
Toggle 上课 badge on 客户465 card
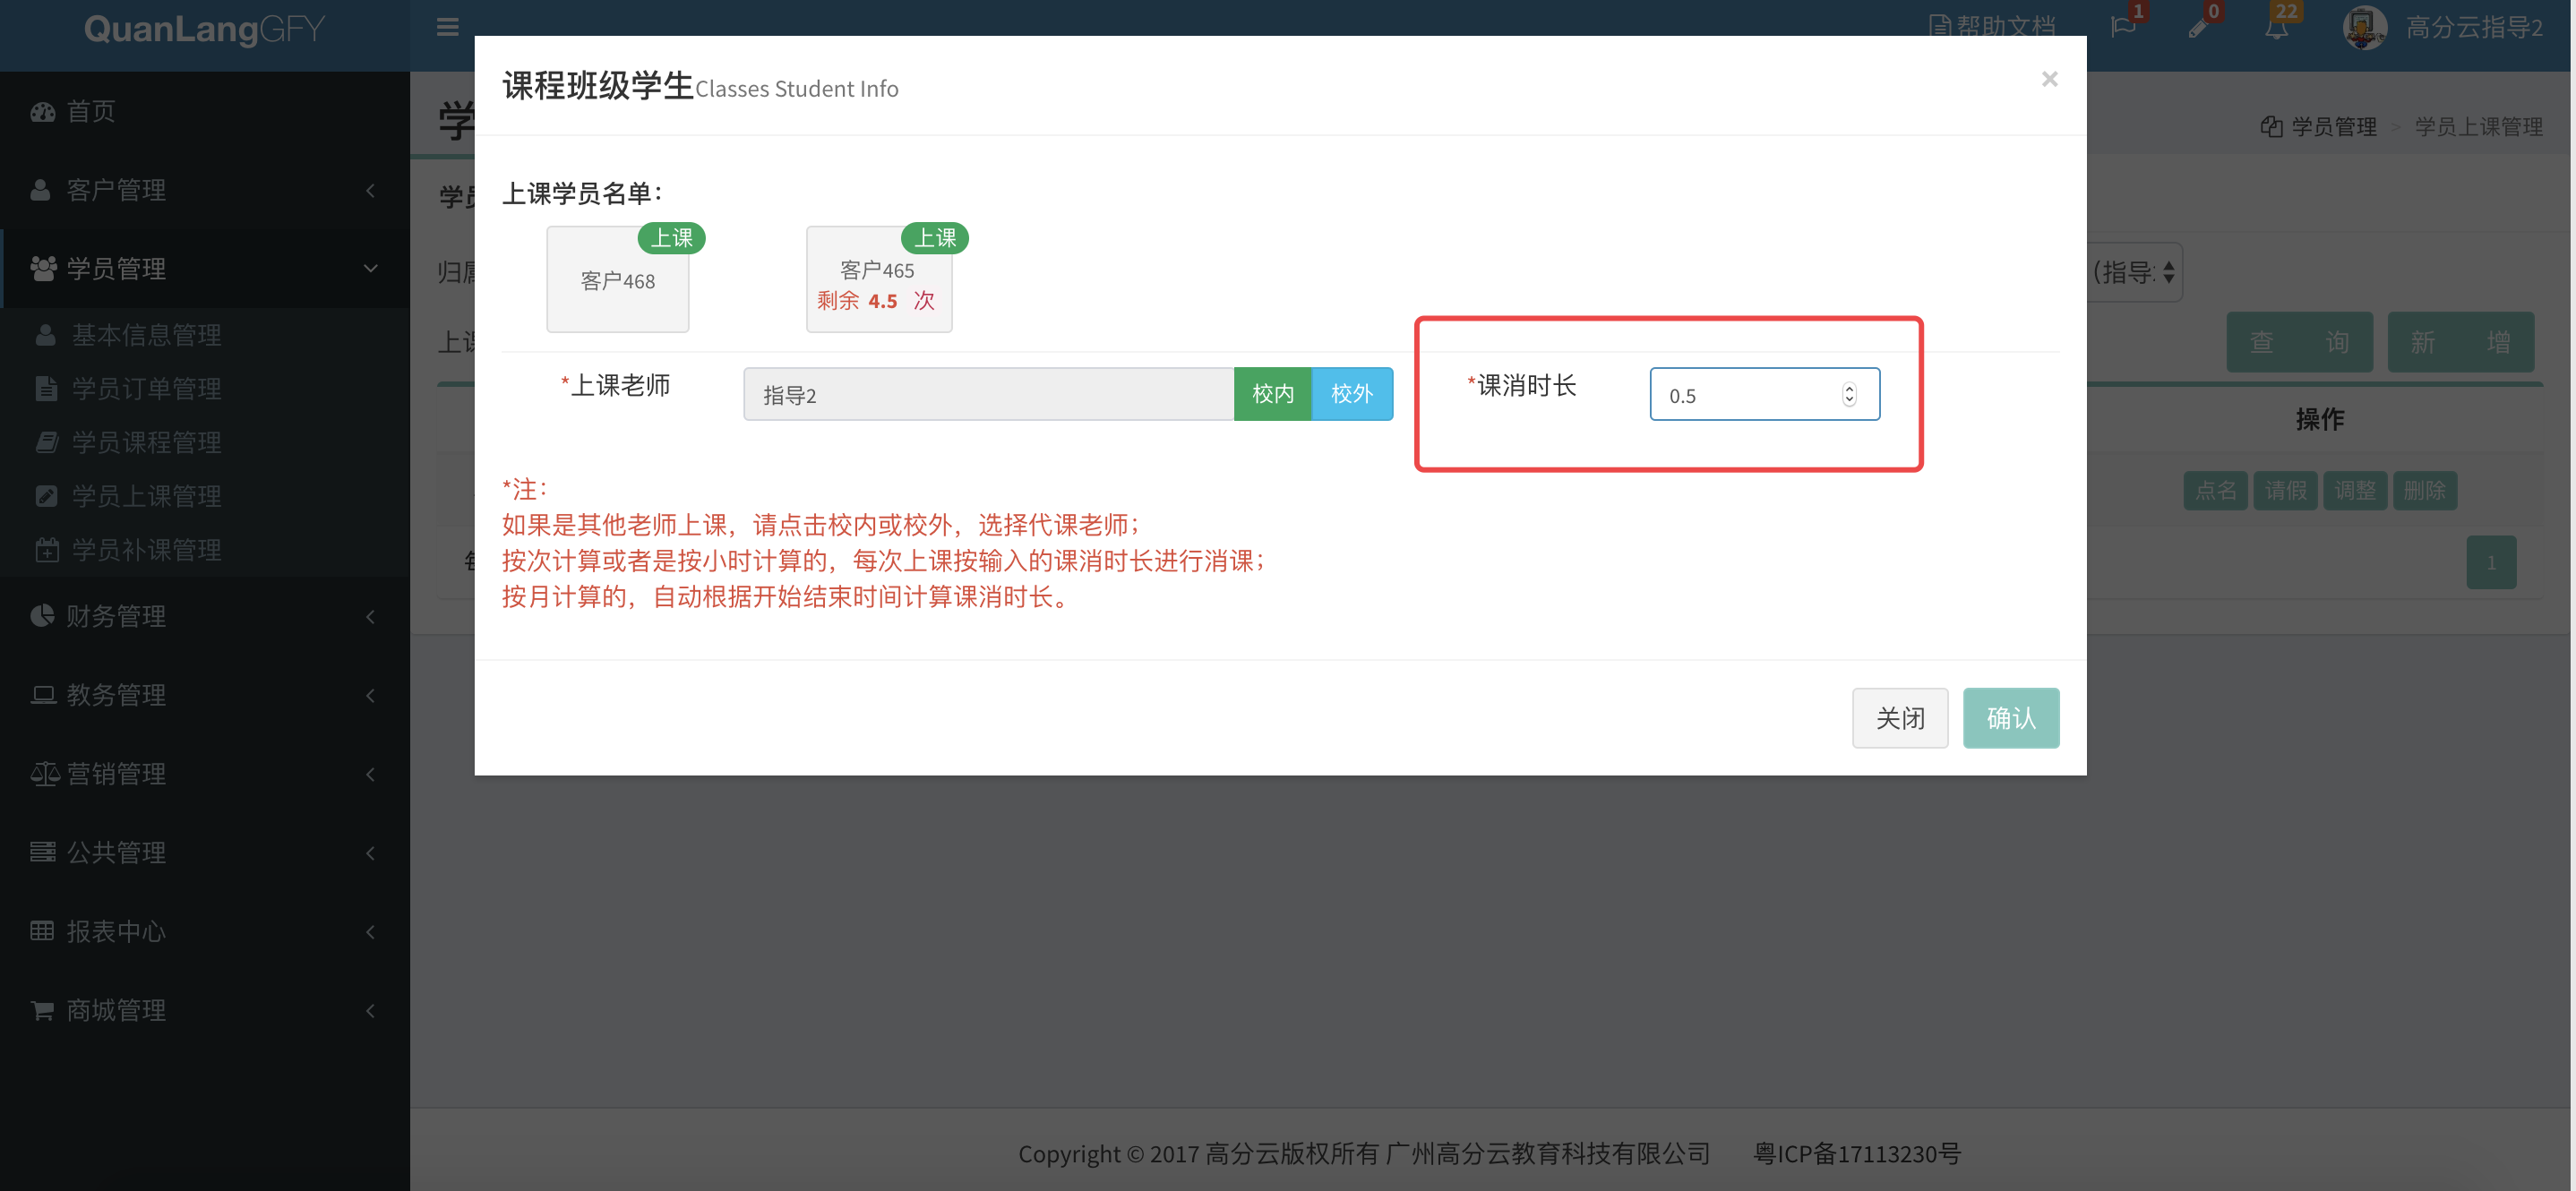tap(934, 238)
